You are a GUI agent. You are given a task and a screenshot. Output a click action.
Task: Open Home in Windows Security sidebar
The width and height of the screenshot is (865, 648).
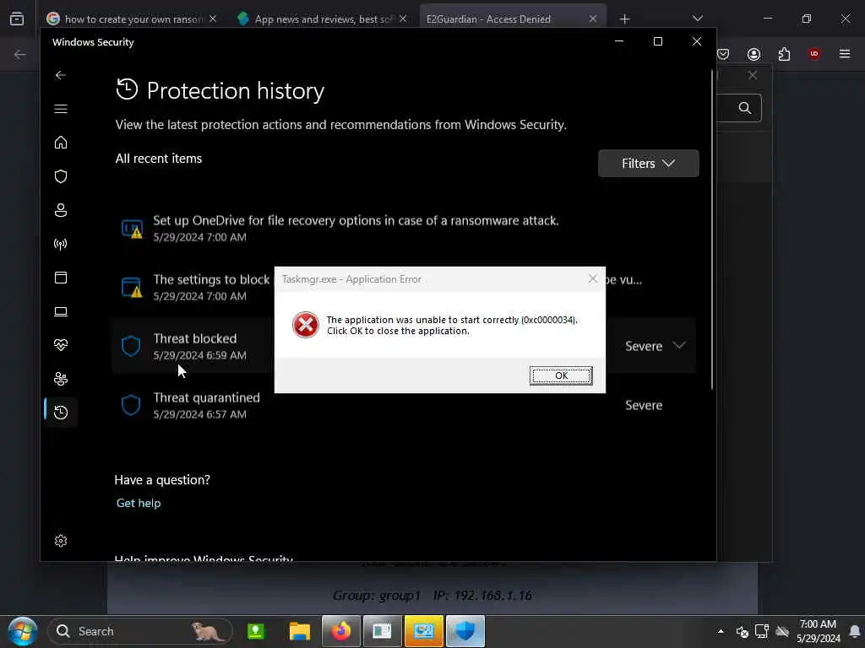tap(61, 142)
